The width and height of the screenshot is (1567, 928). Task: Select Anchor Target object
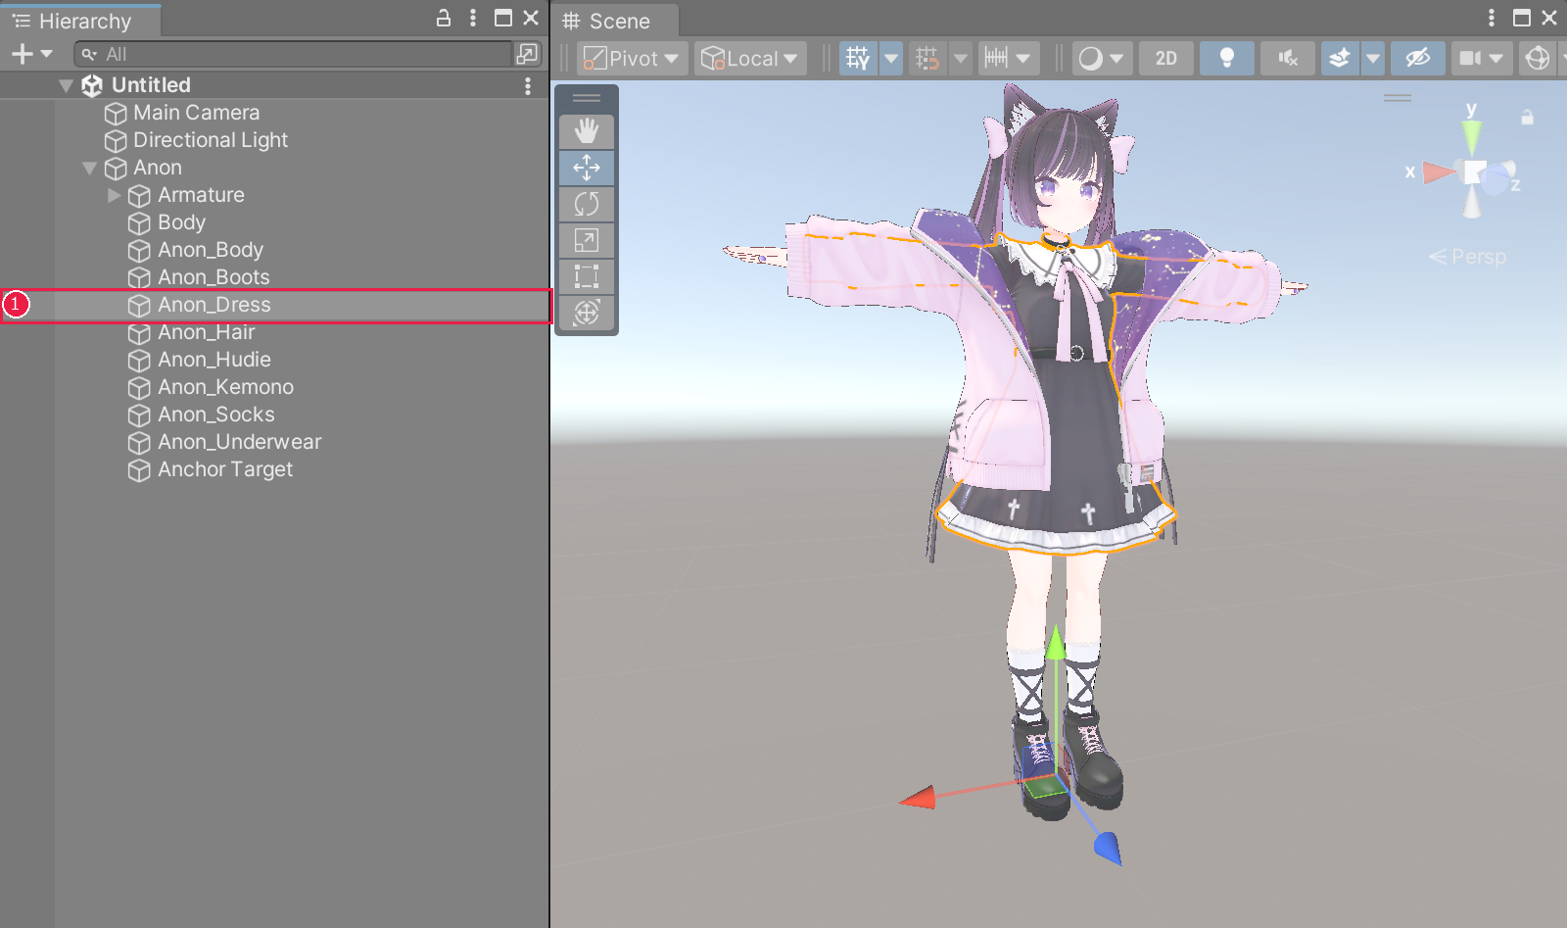(x=225, y=469)
